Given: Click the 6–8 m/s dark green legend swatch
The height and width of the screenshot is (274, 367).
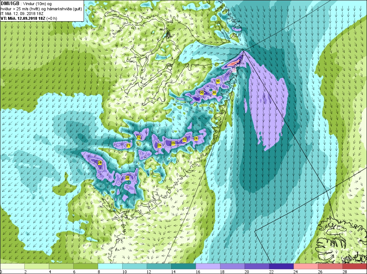Looking at the screenshot, I should click(x=86, y=266).
